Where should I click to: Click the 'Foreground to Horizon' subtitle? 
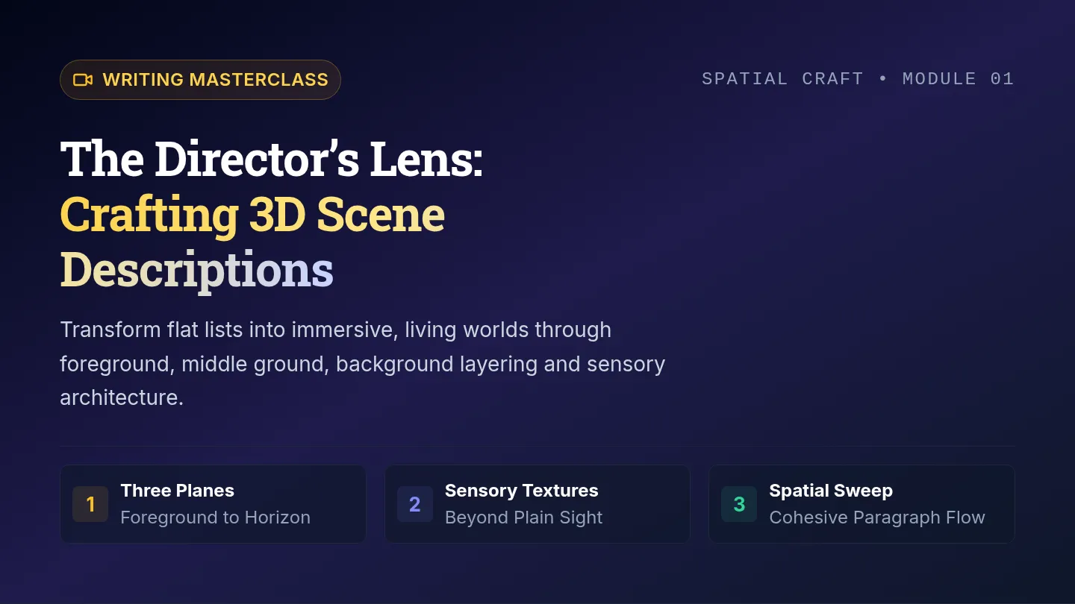coord(215,518)
